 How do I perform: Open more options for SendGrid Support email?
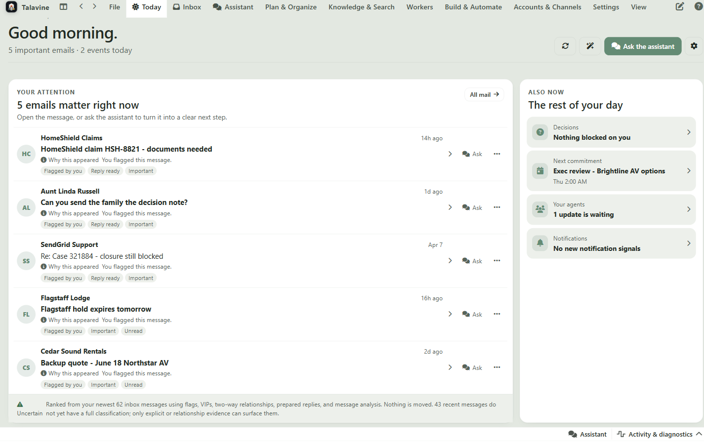click(x=497, y=261)
